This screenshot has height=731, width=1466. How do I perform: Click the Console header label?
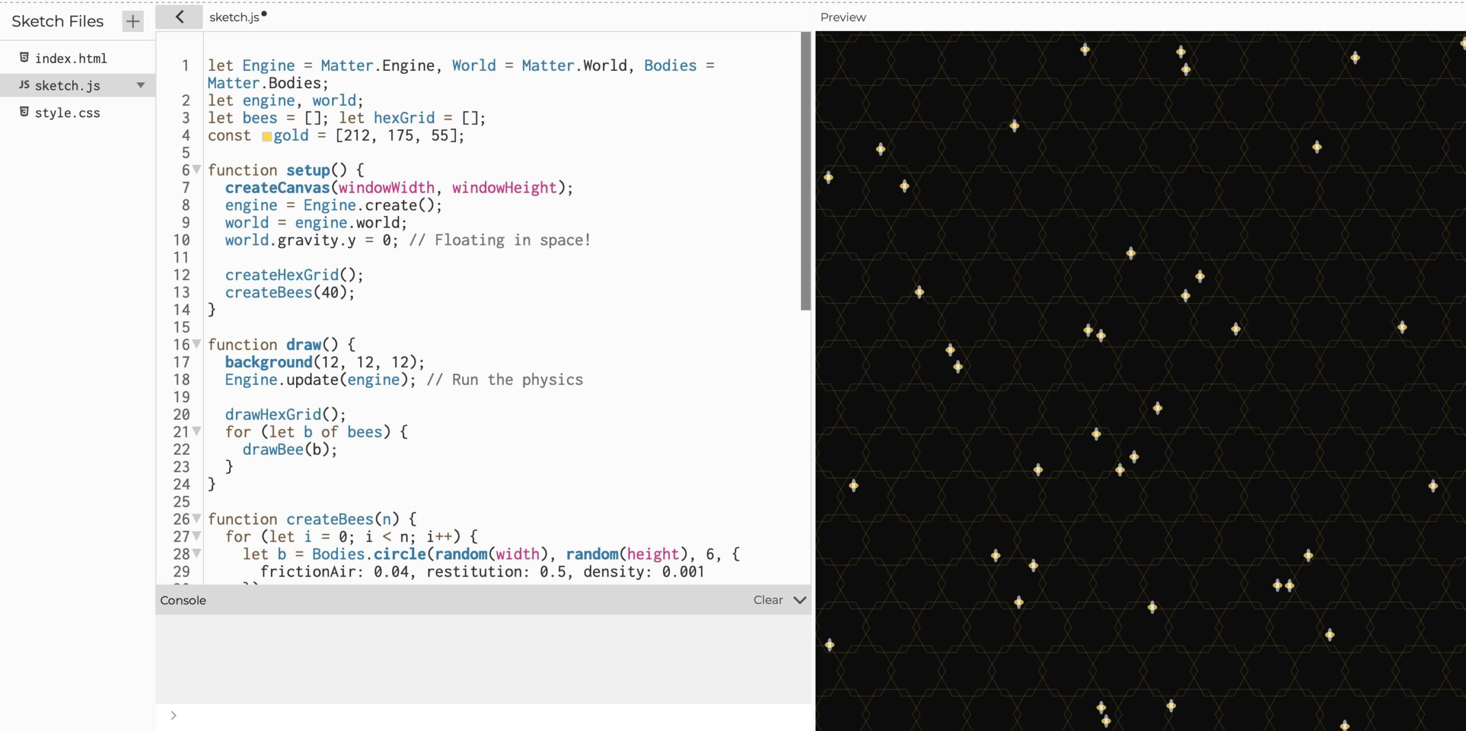[183, 600]
